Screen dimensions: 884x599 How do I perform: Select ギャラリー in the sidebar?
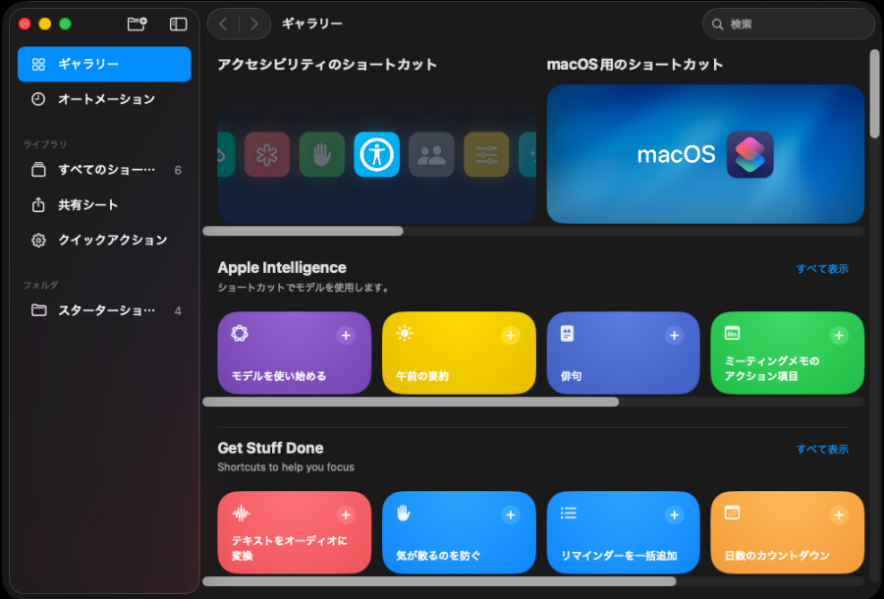click(104, 64)
